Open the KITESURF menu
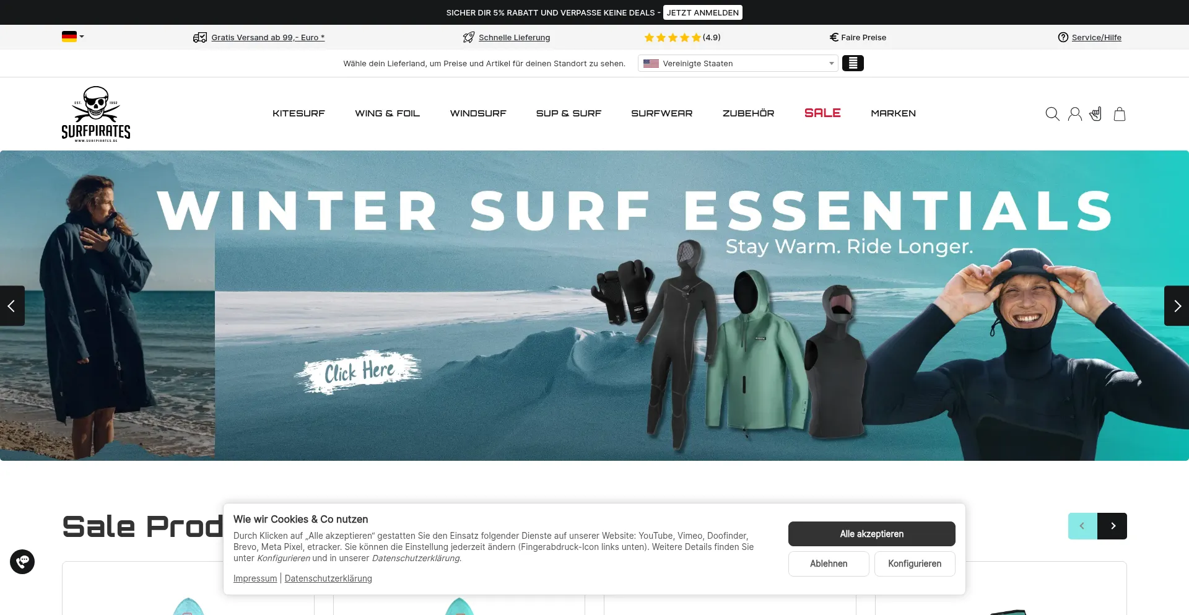The height and width of the screenshot is (615, 1189). pos(298,113)
